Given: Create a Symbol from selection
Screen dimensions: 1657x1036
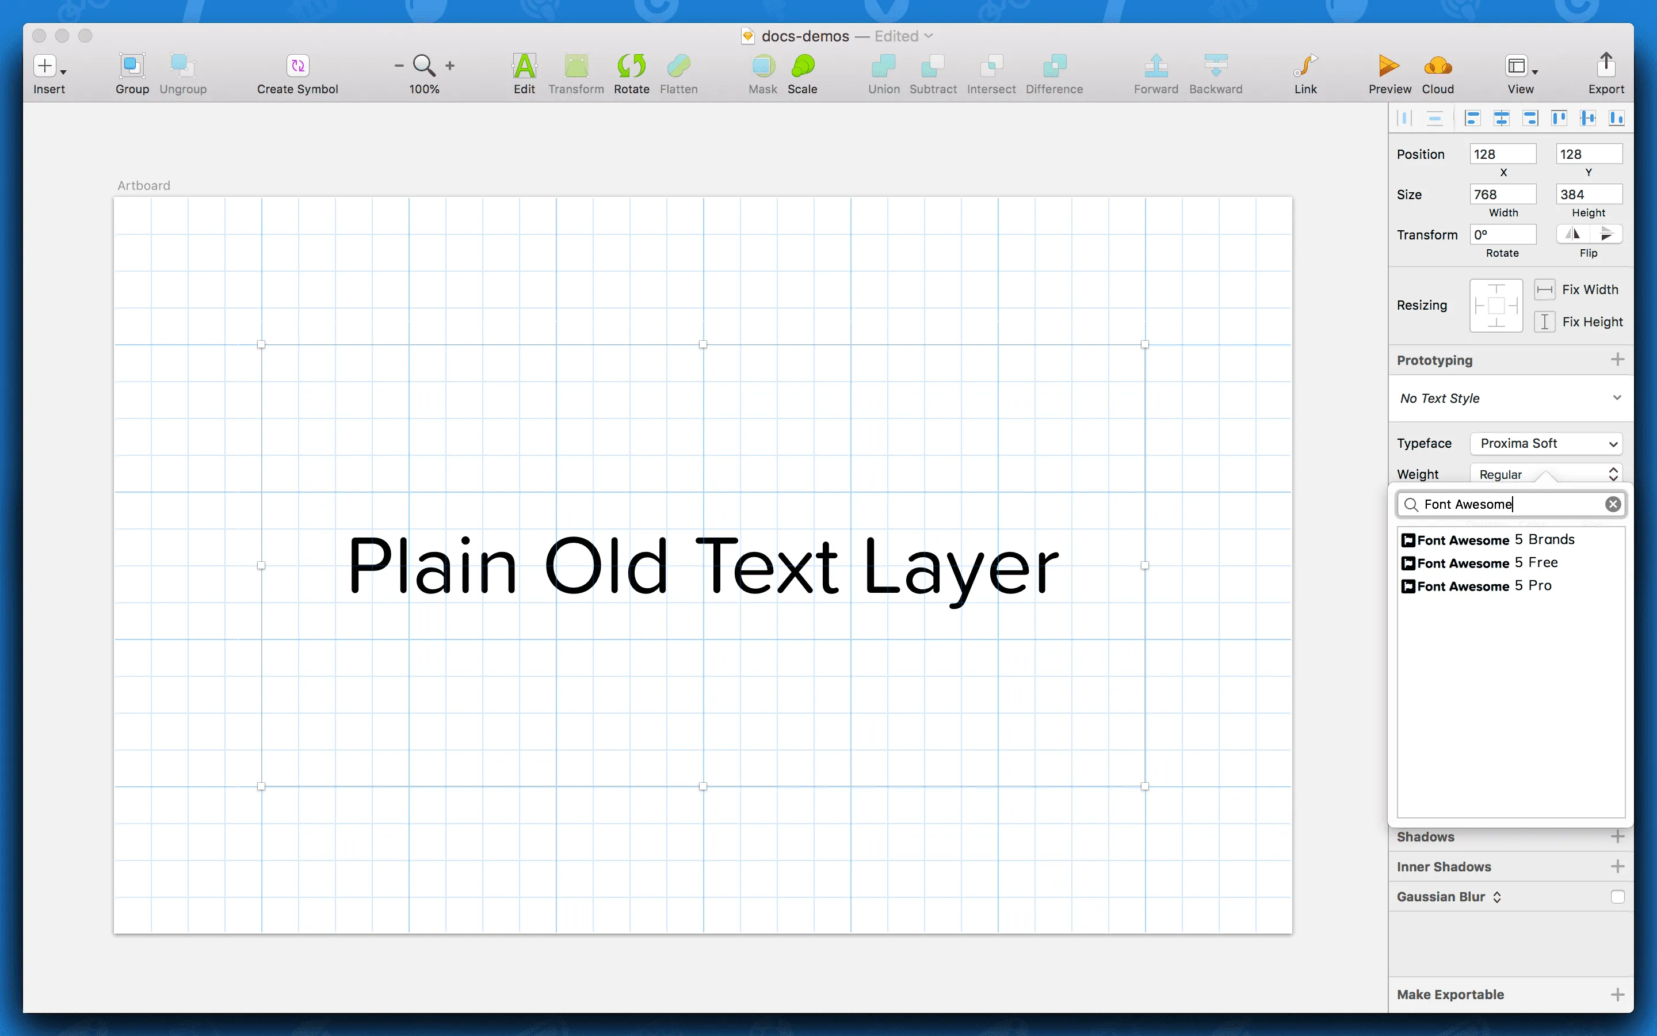Looking at the screenshot, I should (297, 72).
